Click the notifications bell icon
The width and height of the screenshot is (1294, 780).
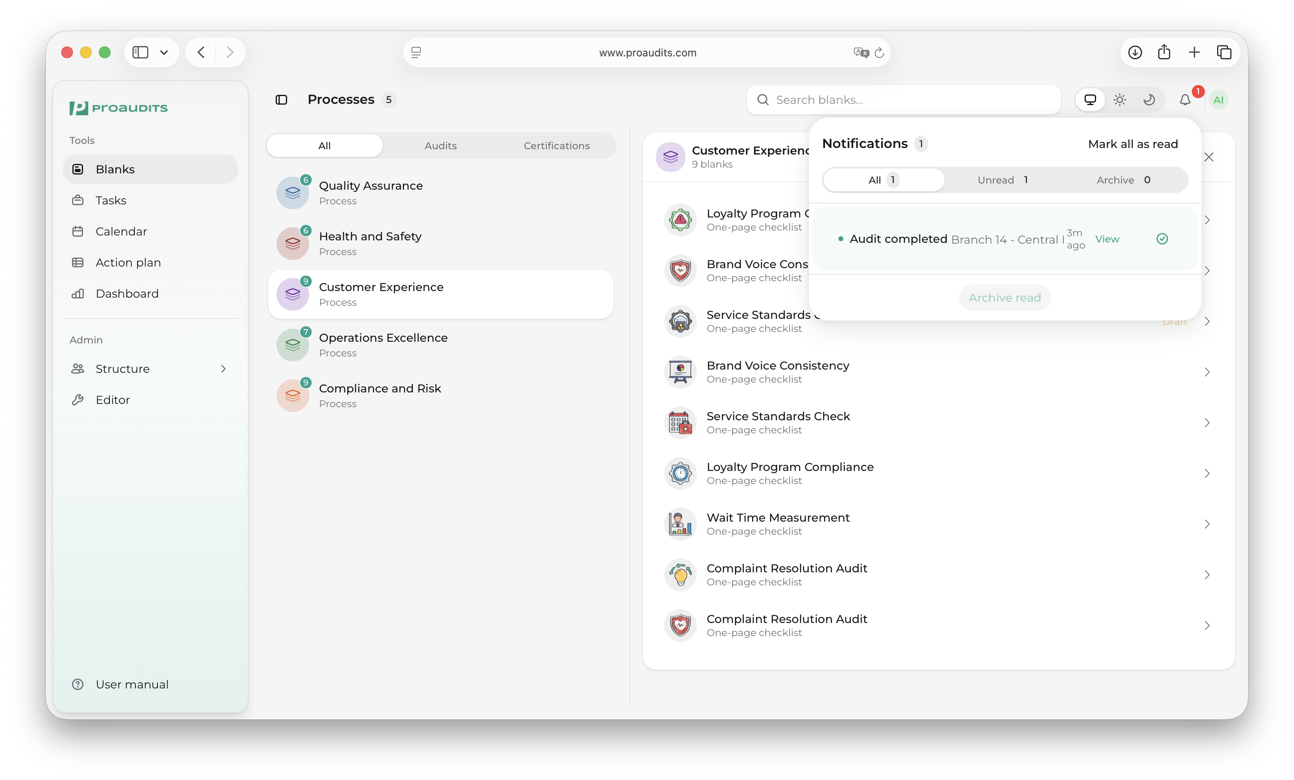click(1185, 100)
